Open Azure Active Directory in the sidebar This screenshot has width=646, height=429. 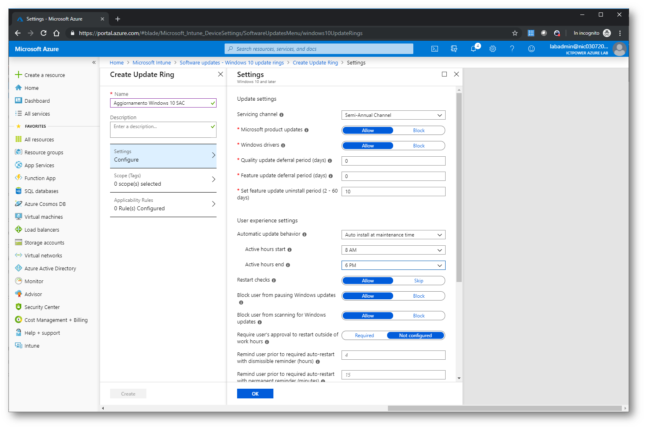50,268
